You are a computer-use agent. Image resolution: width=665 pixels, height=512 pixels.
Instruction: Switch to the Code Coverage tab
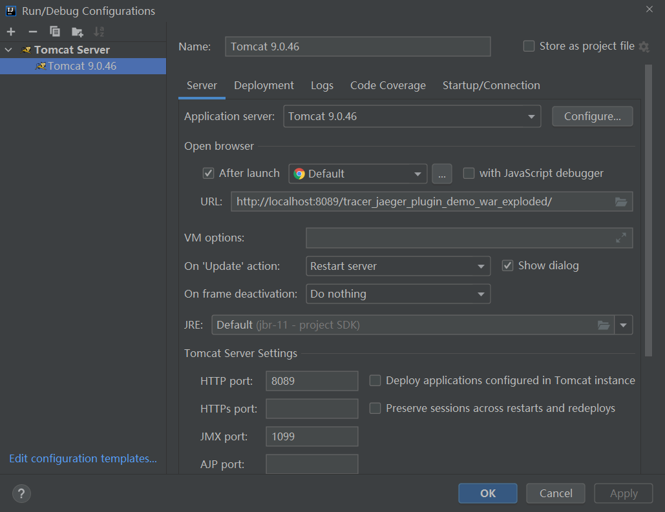point(388,86)
